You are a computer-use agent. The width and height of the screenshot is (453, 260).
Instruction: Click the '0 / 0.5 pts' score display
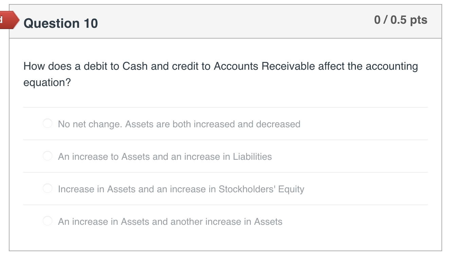click(401, 20)
